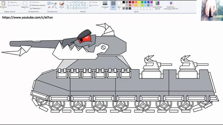Open the Brushes (Кисти) dropdown
Viewport: 223px width, 125px height.
click(x=62, y=5)
